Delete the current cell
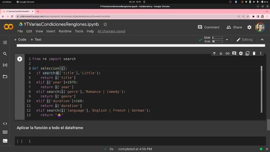The height and width of the screenshot is (152, 270). (254, 54)
